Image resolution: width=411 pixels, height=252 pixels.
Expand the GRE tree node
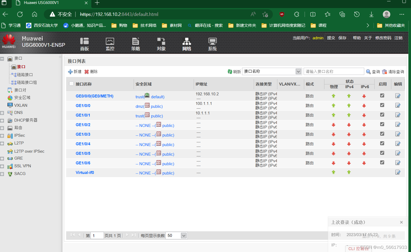pos(2,159)
